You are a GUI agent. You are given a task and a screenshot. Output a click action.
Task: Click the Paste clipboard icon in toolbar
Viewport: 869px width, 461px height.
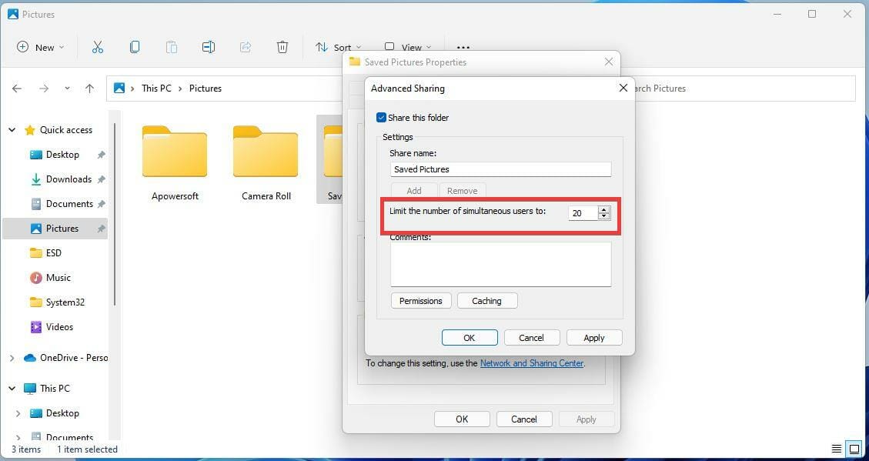[171, 47]
